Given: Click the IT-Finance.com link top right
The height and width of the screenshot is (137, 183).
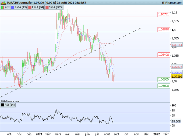Looking at the screenshot, I should pyautogui.click(x=172, y=3).
